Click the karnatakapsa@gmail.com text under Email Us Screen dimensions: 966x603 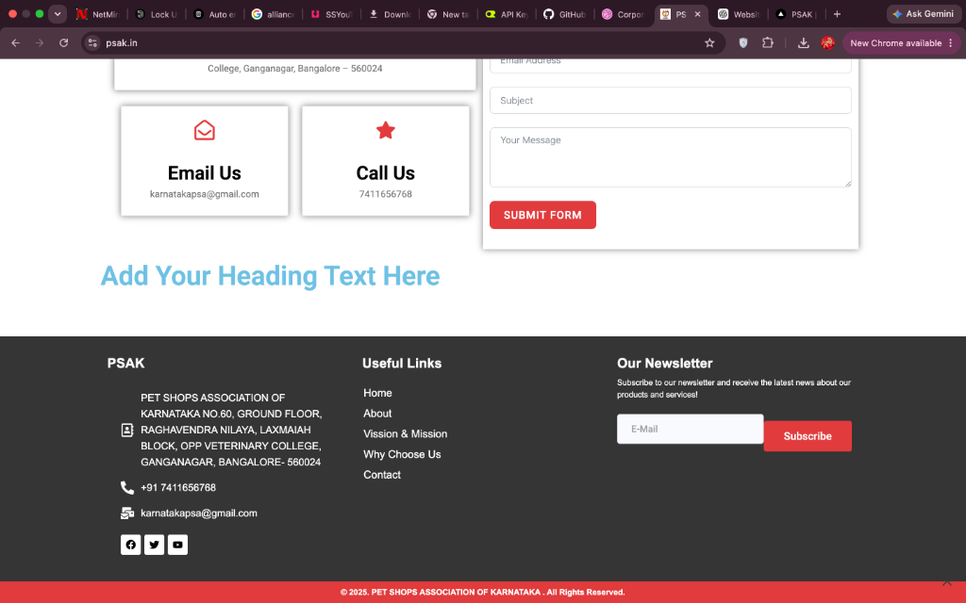tap(205, 194)
